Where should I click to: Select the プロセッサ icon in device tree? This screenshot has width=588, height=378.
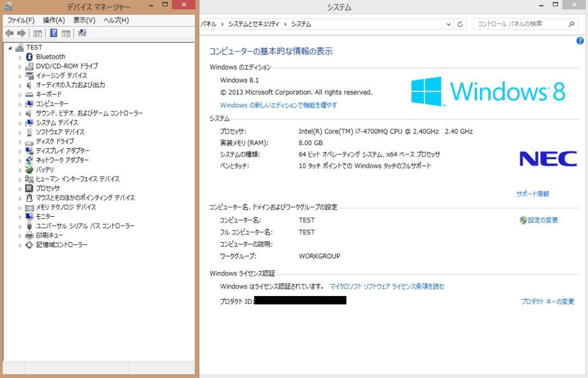click(29, 188)
